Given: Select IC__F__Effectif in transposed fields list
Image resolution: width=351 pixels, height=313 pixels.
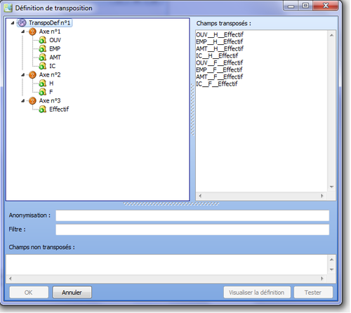Looking at the screenshot, I should (217, 84).
